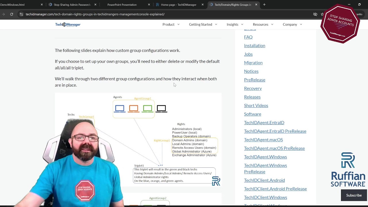
Task: Open the Software category link
Action: pos(252,114)
